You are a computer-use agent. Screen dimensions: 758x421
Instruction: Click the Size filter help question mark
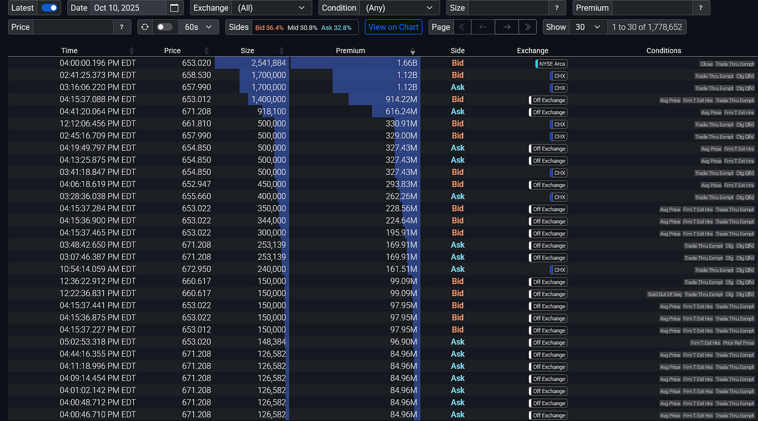point(557,8)
